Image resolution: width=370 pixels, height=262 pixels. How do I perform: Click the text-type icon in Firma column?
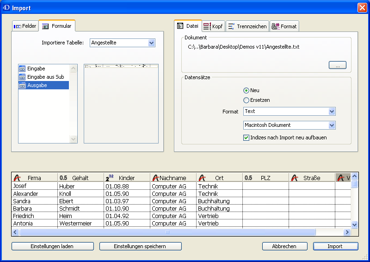[18, 178]
